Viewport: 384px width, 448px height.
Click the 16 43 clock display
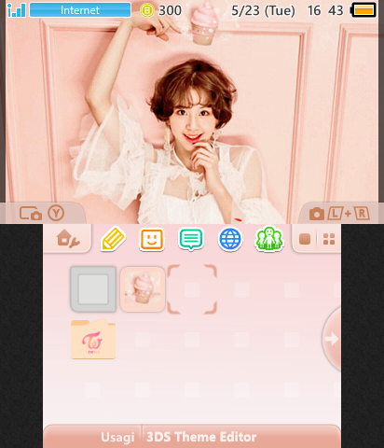[325, 10]
